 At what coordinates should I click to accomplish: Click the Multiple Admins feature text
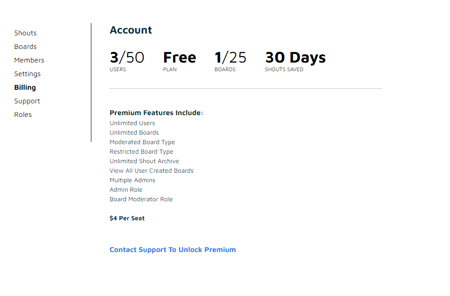click(x=132, y=180)
